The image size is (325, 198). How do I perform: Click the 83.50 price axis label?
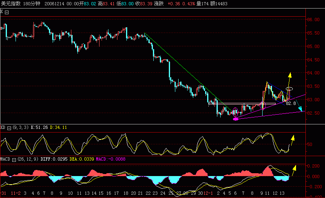313,86
